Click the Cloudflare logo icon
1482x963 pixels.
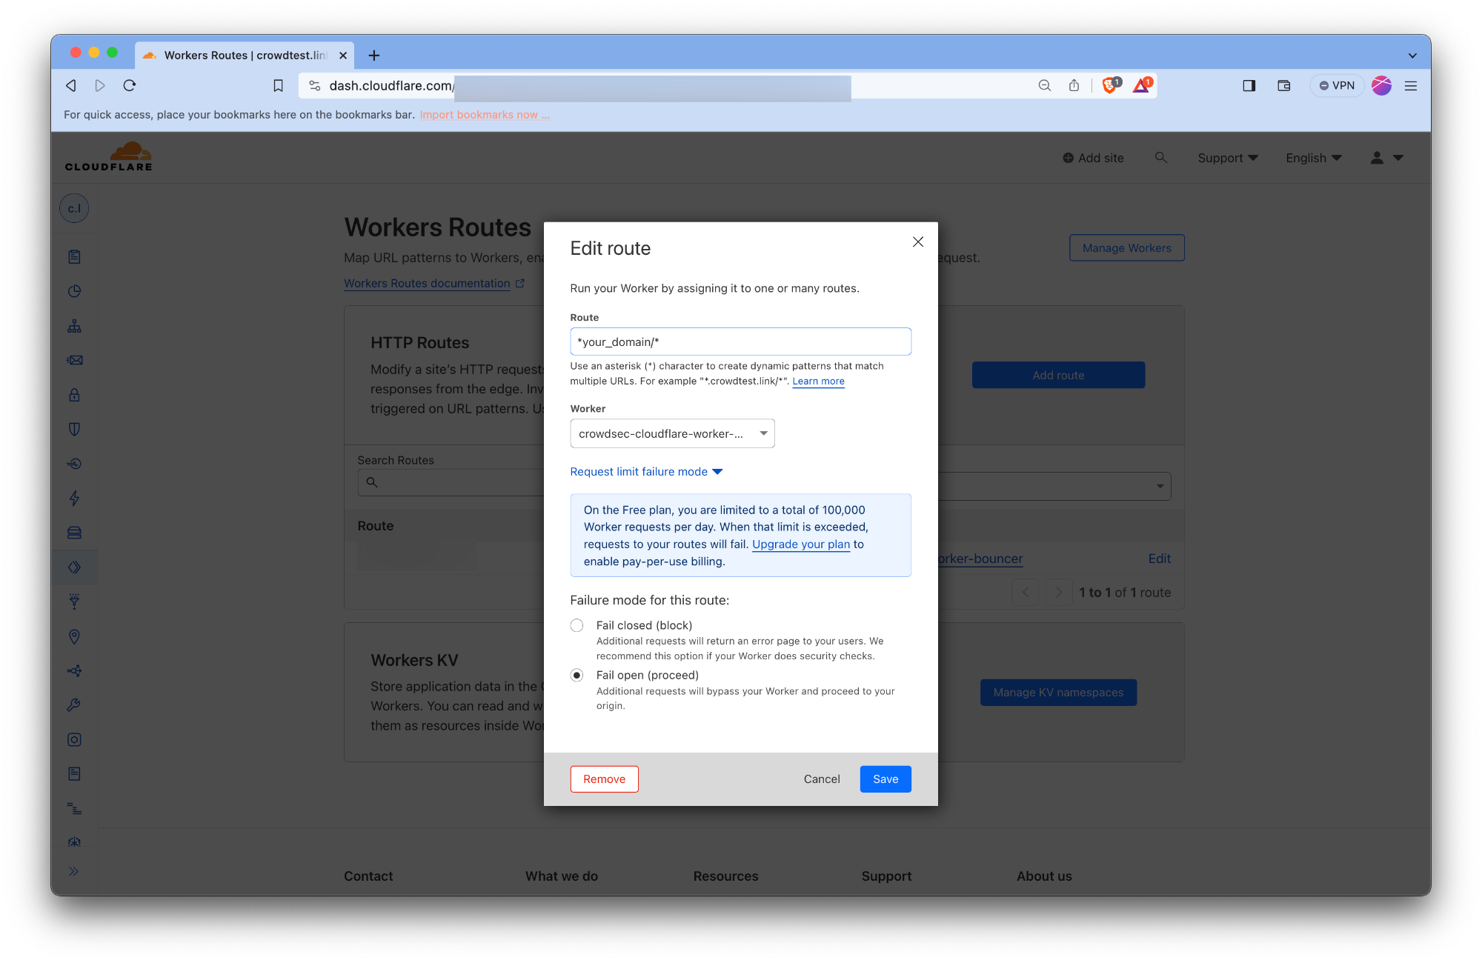tap(109, 156)
